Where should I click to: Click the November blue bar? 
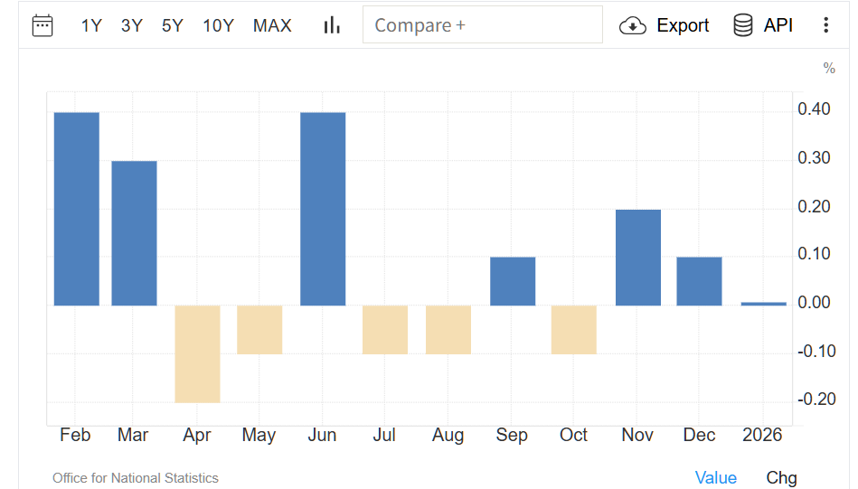tap(638, 258)
